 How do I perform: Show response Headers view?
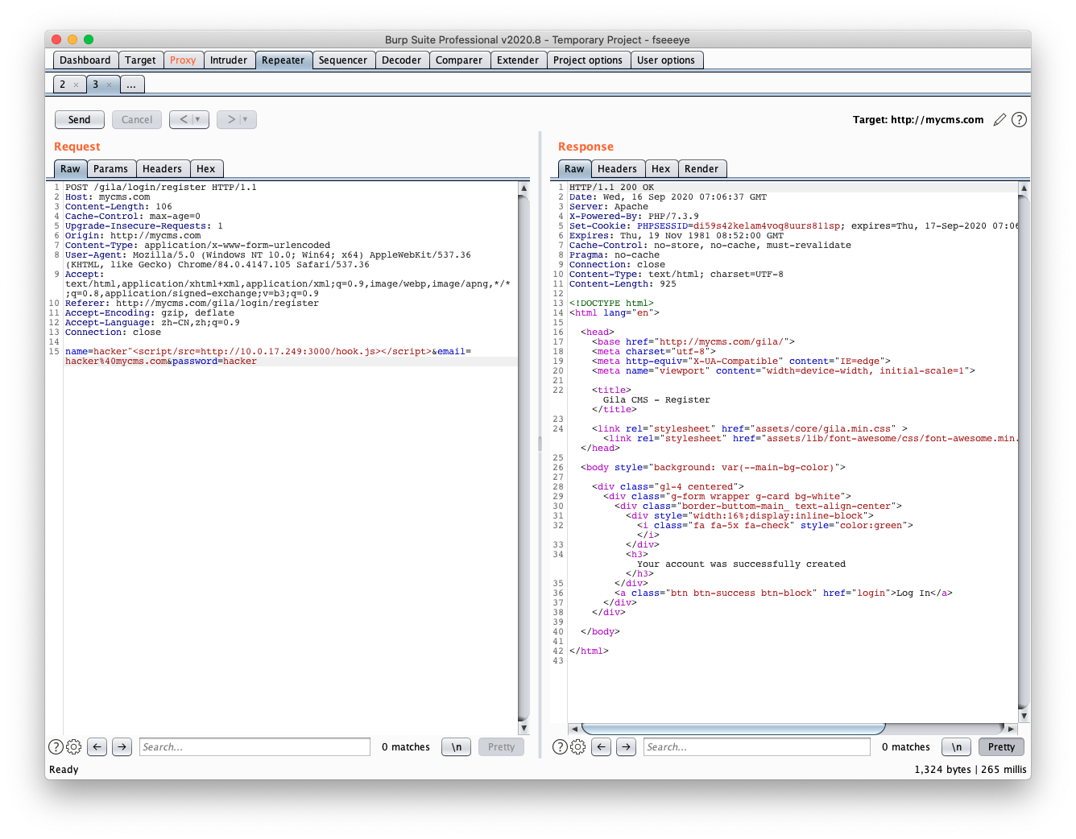pos(617,169)
